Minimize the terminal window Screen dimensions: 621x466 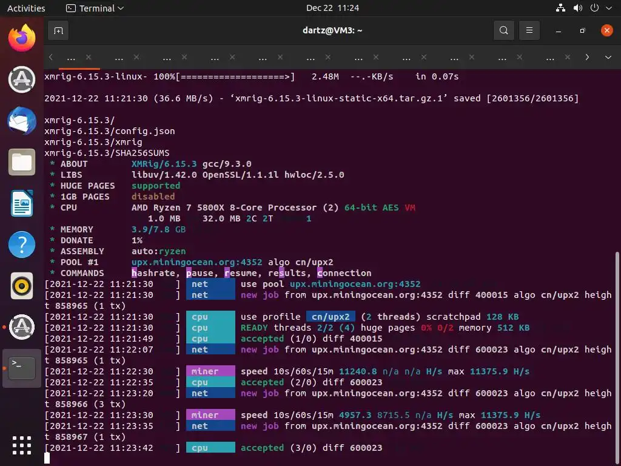click(559, 30)
